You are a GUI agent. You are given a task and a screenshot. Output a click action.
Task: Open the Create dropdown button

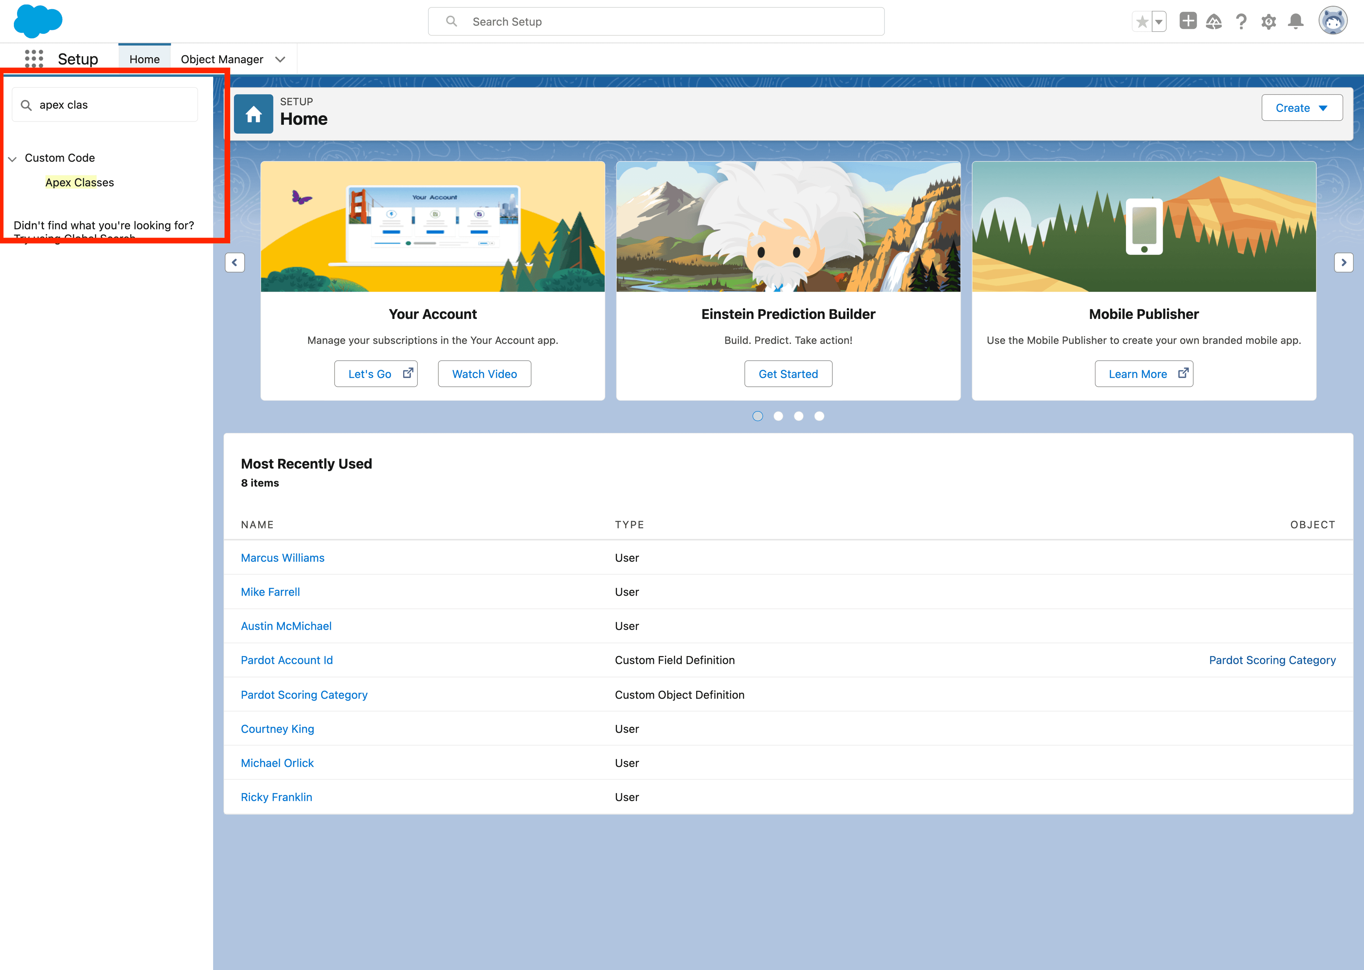pos(1302,108)
